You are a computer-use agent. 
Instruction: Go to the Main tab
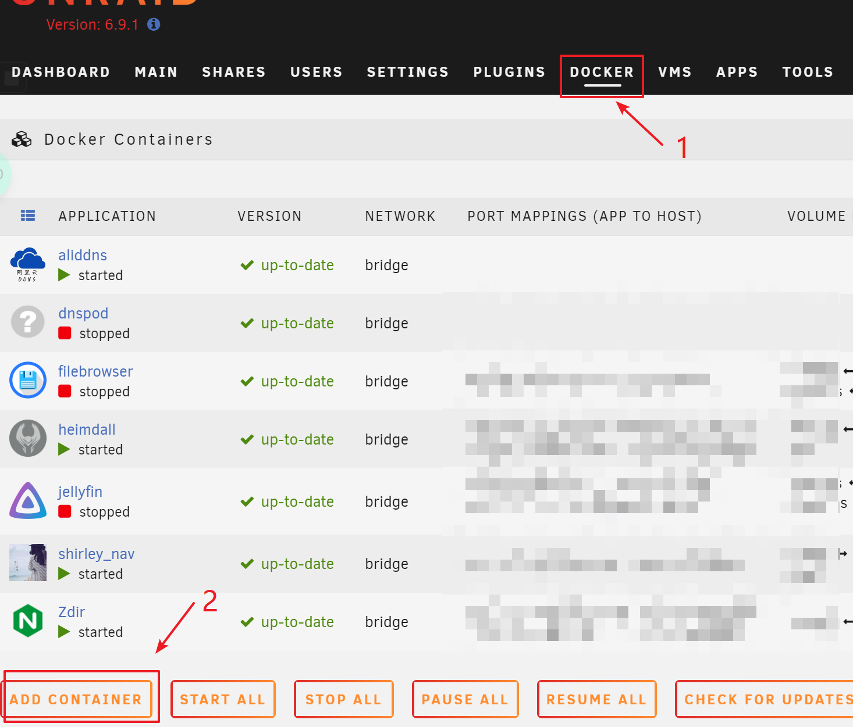156,72
